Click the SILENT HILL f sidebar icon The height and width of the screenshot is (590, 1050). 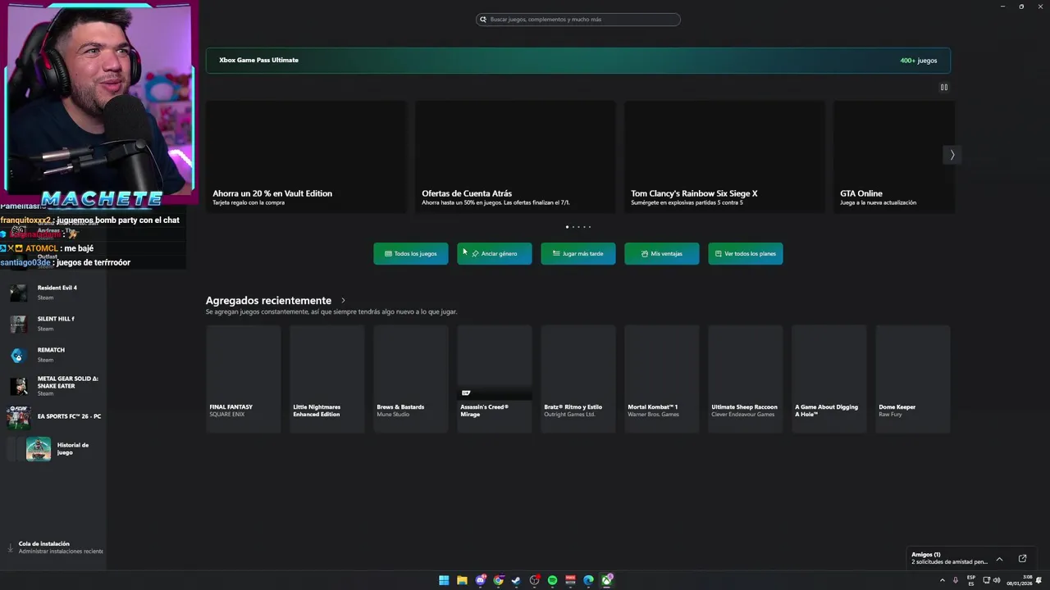click(x=18, y=324)
